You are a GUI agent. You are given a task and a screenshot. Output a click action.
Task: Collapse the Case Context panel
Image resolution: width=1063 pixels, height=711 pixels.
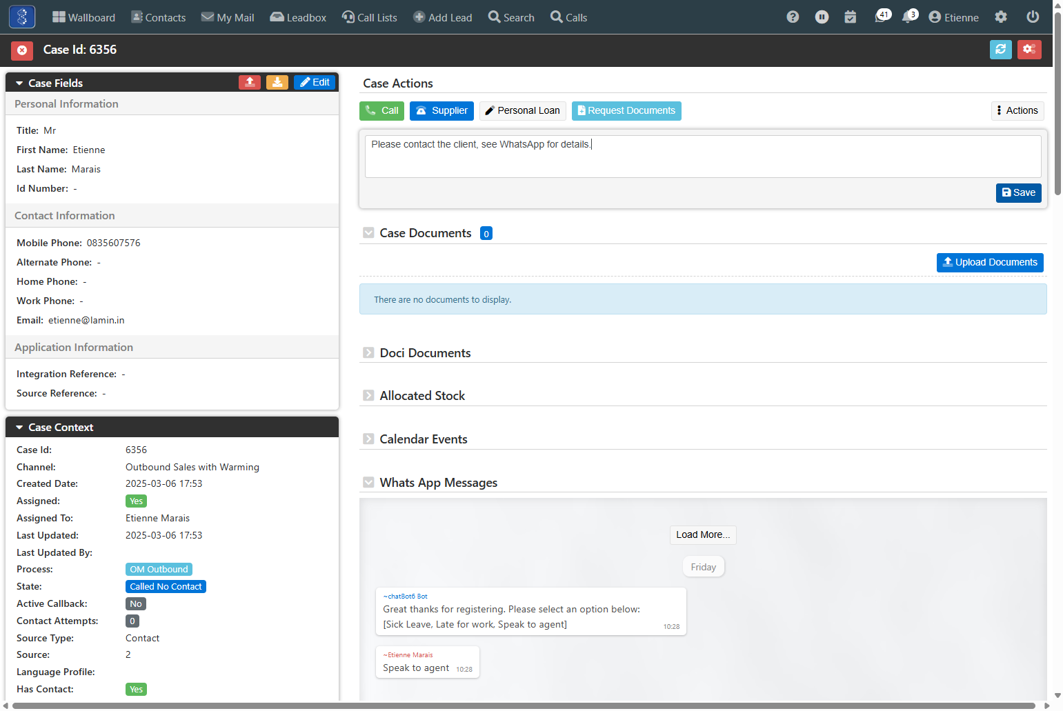pos(19,428)
